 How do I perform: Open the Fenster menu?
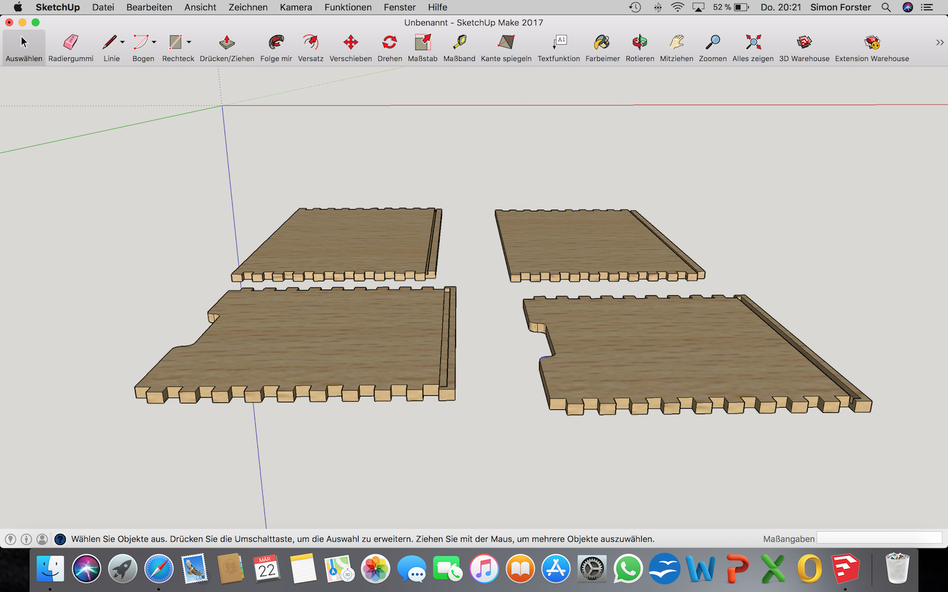pyautogui.click(x=400, y=7)
